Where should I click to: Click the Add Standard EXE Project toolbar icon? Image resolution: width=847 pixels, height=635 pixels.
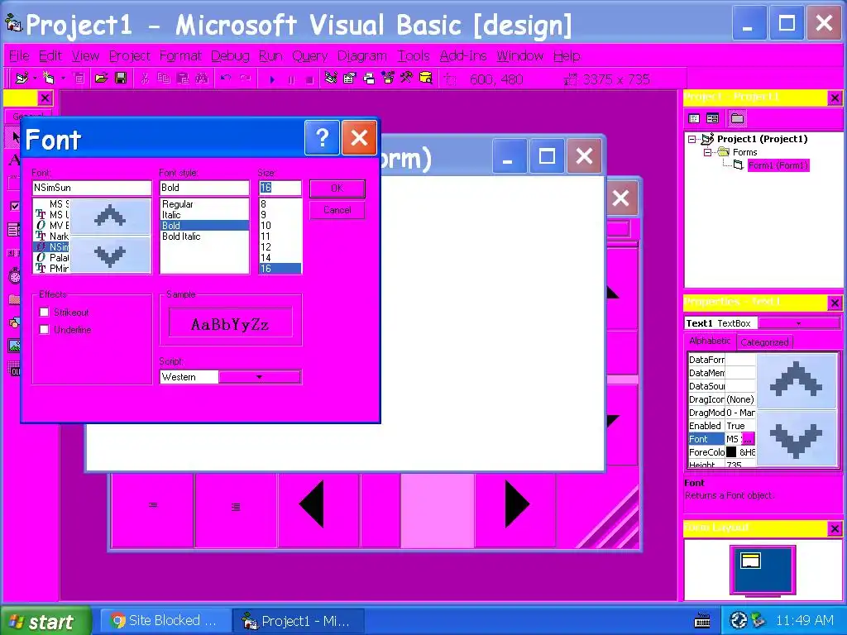22,79
